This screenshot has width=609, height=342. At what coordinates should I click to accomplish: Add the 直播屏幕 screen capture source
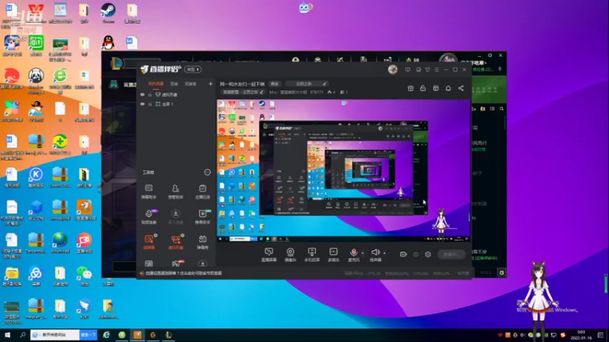(x=269, y=255)
